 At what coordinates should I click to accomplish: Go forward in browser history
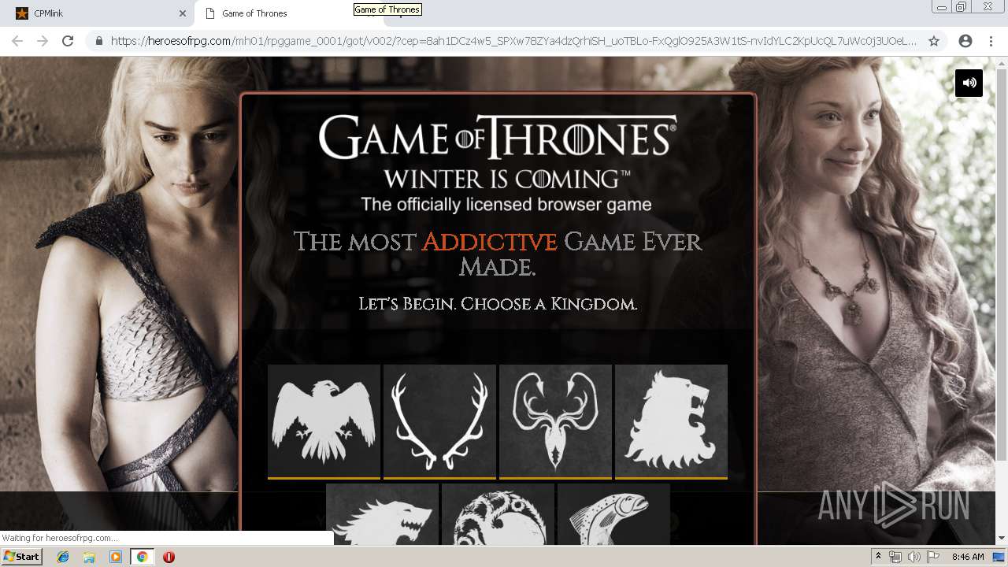tap(43, 41)
